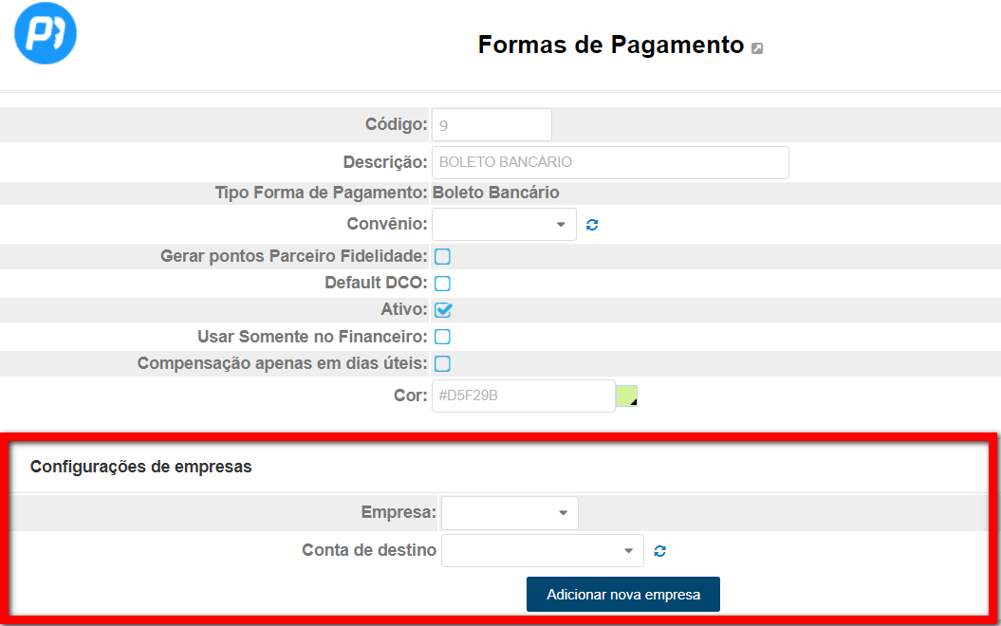The width and height of the screenshot is (1001, 626).
Task: Refresh the Conta de destino list
Action: click(x=659, y=551)
